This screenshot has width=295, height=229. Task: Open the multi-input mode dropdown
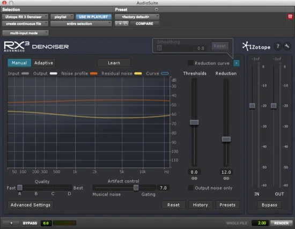pyautogui.click(x=25, y=33)
